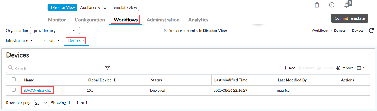Click into the devices Search field

coord(51,68)
